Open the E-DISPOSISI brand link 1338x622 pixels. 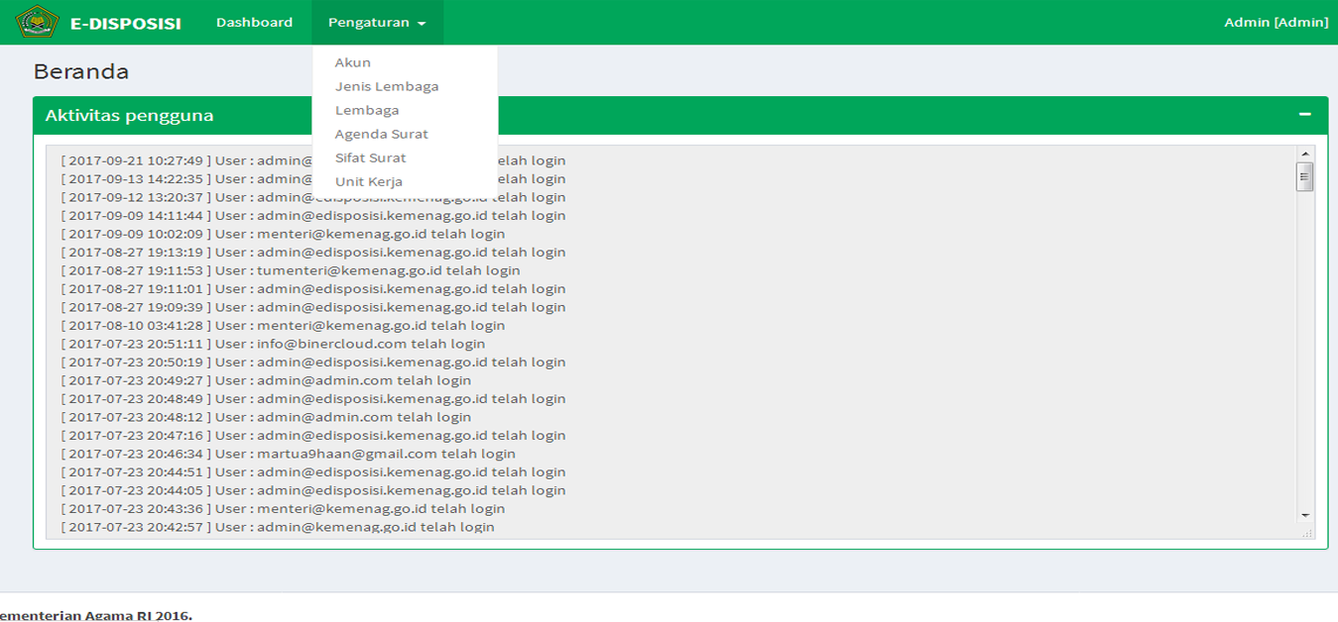tap(125, 23)
